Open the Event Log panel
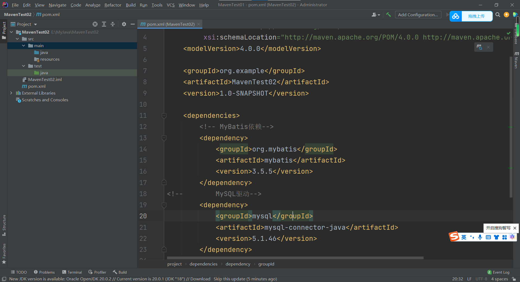 point(498,272)
